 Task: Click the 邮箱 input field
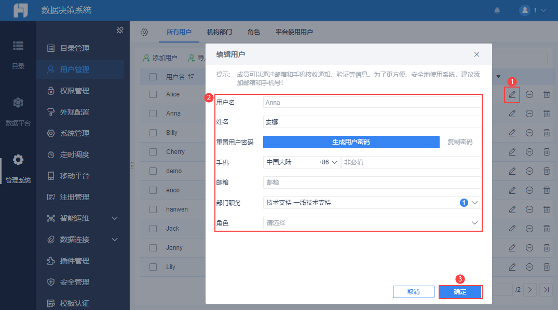(x=372, y=182)
